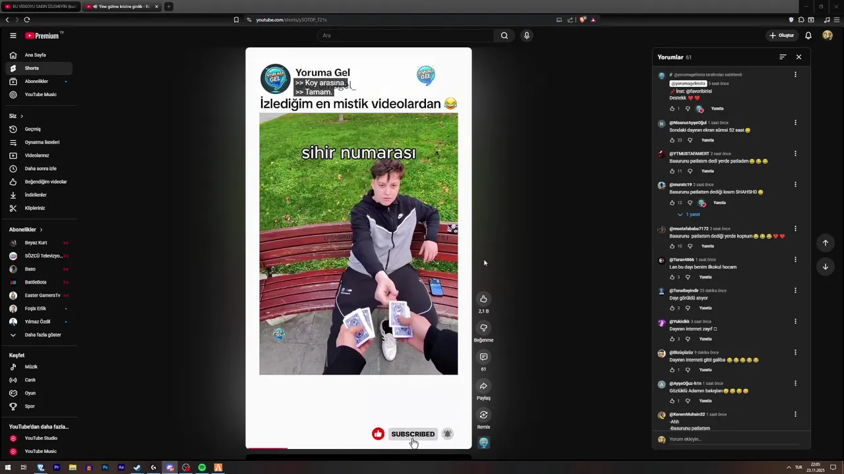Image resolution: width=844 pixels, height=474 pixels.
Task: Open Windows Start button on taskbar
Action: pyautogui.click(x=8, y=467)
